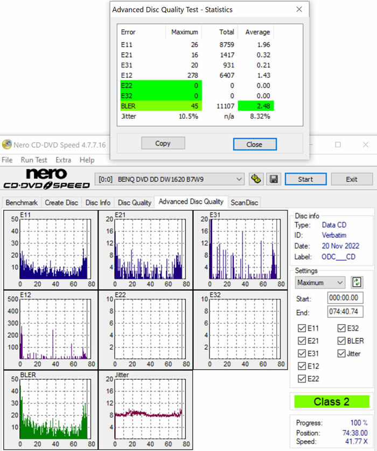Click the E21 average value 0.32
Image resolution: width=377 pixels, height=451 pixels.
click(263, 55)
